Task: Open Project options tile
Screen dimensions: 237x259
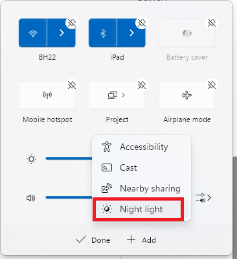Action: pyautogui.click(x=117, y=95)
